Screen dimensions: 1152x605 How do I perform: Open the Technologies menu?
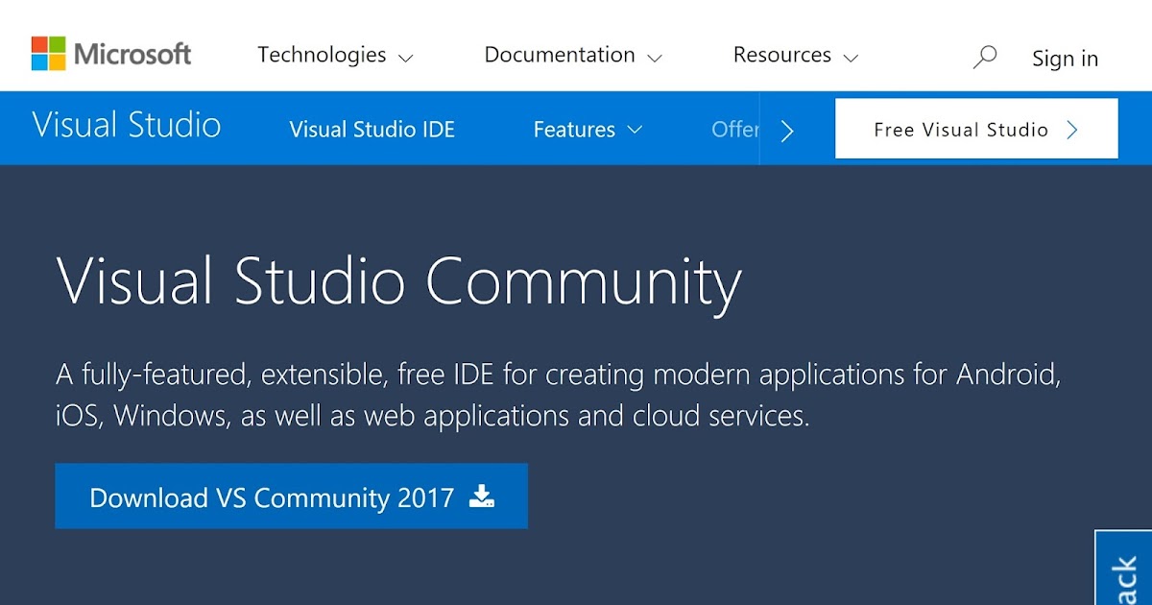coord(322,55)
